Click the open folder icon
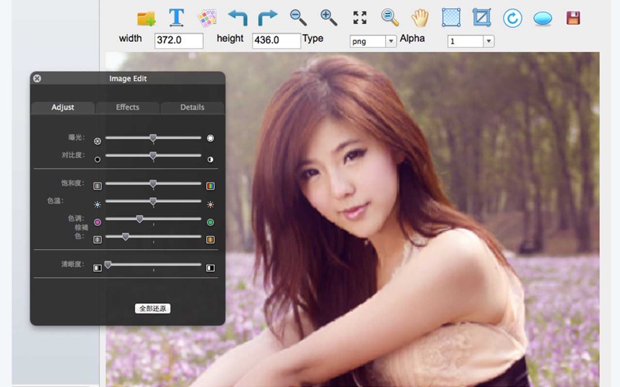This screenshot has height=387, width=620. click(146, 18)
